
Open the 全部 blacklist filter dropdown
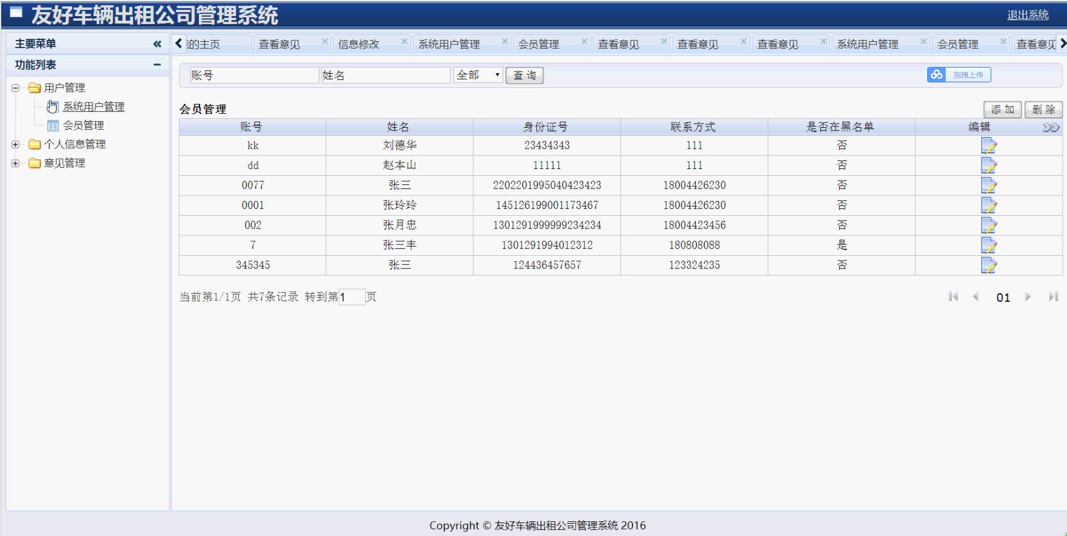(x=478, y=75)
